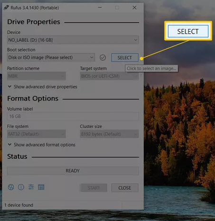Click the Volume label field
This screenshot has width=215, height=221.
(x=73, y=116)
